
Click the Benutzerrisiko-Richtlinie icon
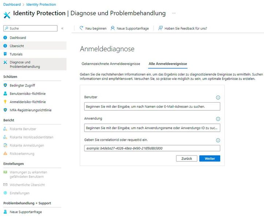[x=5, y=94]
